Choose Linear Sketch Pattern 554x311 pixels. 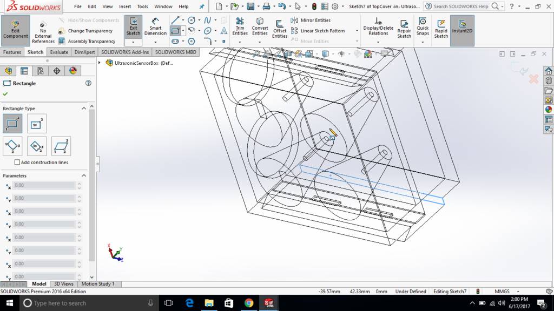pyautogui.click(x=318, y=31)
